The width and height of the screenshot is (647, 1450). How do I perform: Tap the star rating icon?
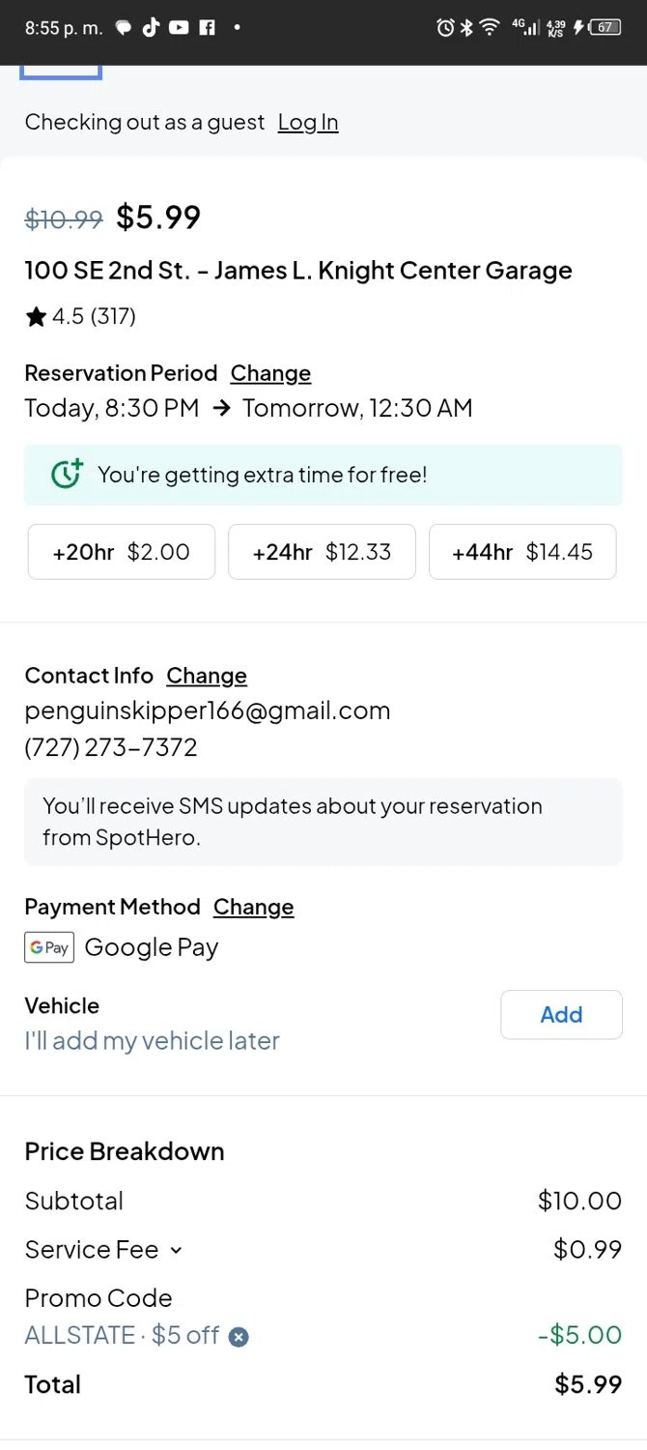click(x=37, y=317)
